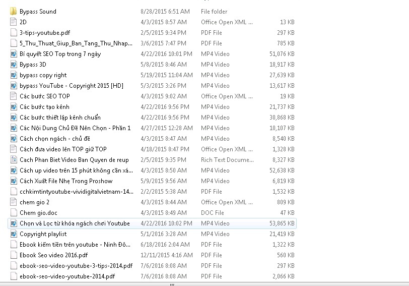The height and width of the screenshot is (286, 409).
Task: Click the 53,865 KB size value
Action: click(x=282, y=223)
